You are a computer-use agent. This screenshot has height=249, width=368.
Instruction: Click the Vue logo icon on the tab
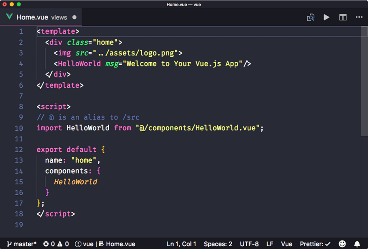pyautogui.click(x=9, y=17)
